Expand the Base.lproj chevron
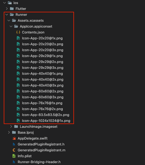The height and width of the screenshot is (165, 145). [9, 132]
